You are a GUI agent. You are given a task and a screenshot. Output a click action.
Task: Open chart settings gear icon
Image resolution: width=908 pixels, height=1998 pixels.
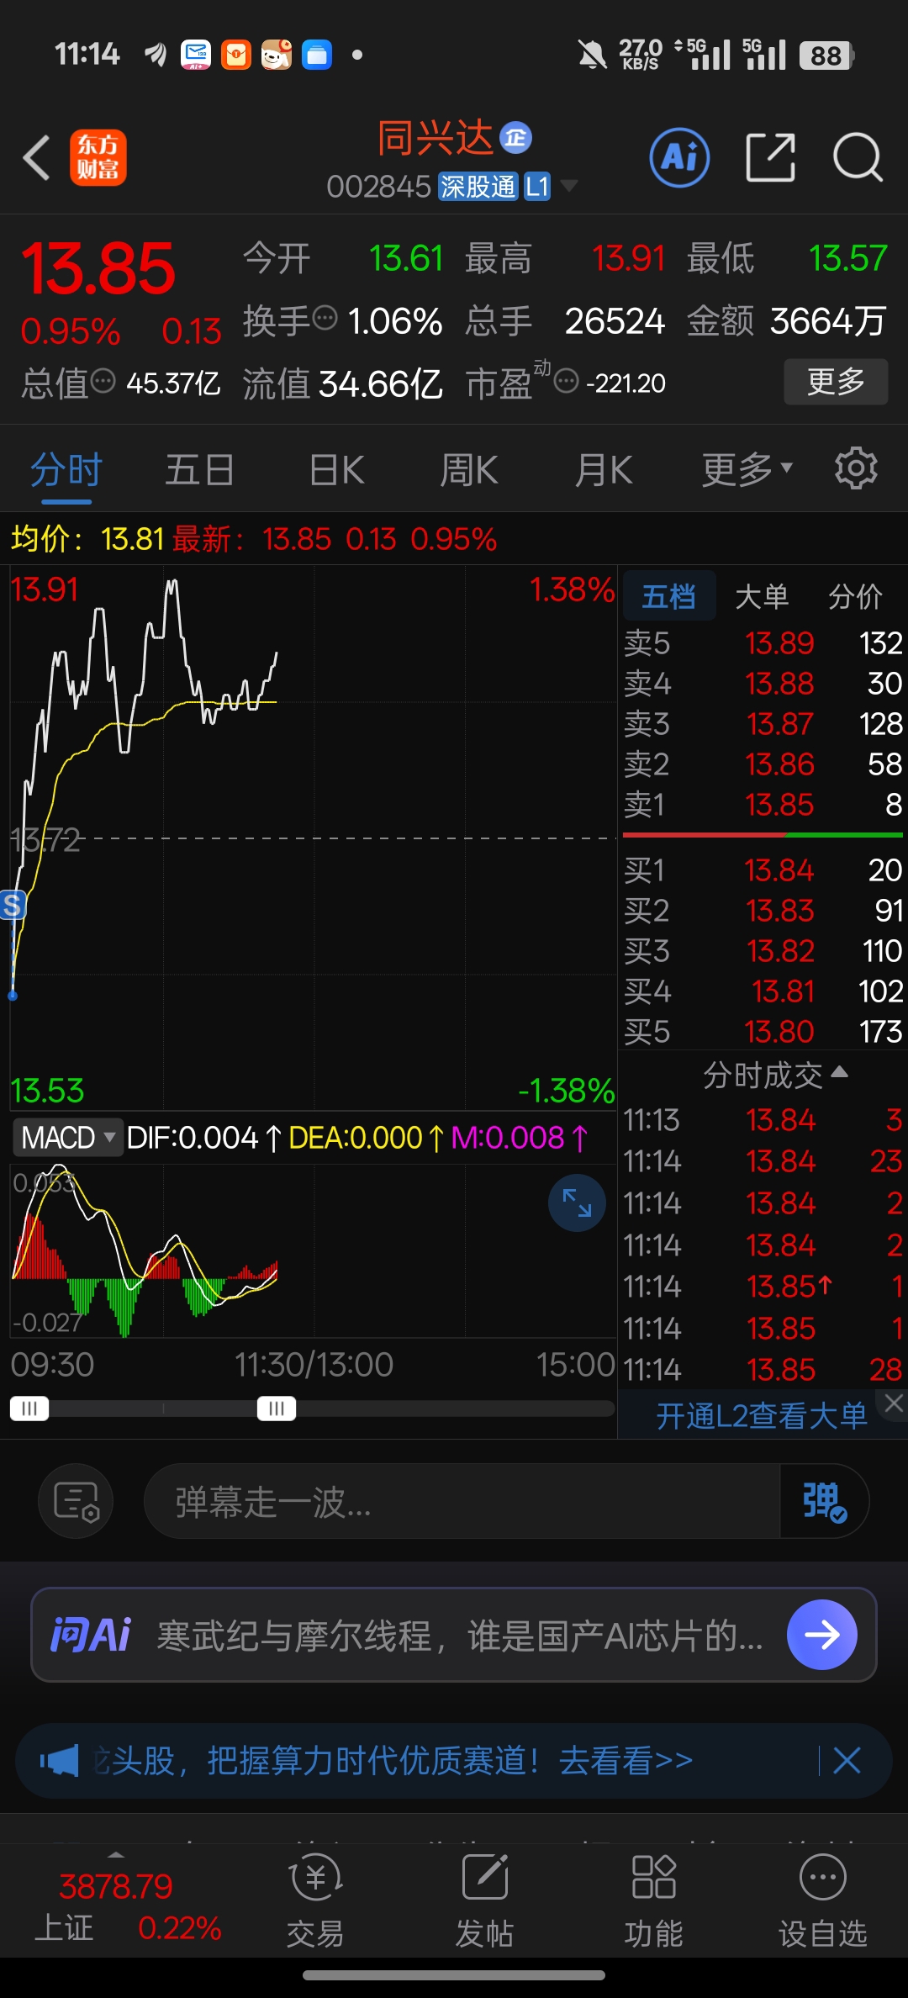pos(856,468)
